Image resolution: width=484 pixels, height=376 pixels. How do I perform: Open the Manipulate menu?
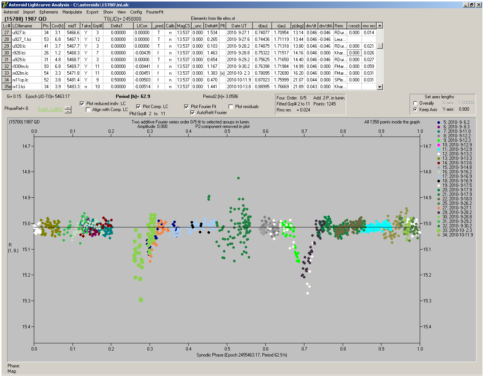click(x=72, y=12)
